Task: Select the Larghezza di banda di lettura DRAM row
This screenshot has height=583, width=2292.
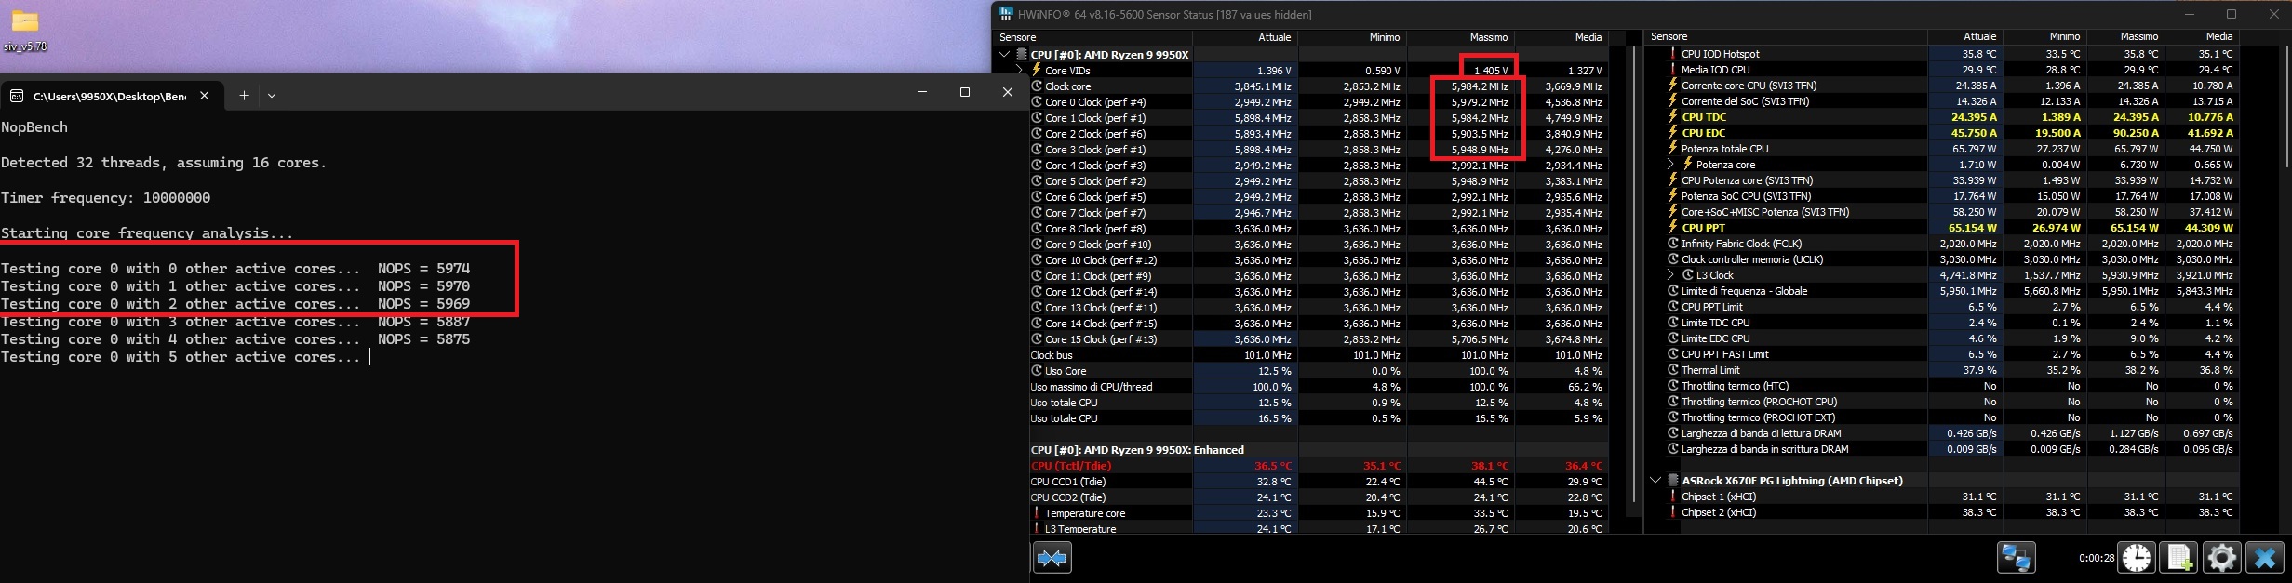Action: tap(1952, 433)
